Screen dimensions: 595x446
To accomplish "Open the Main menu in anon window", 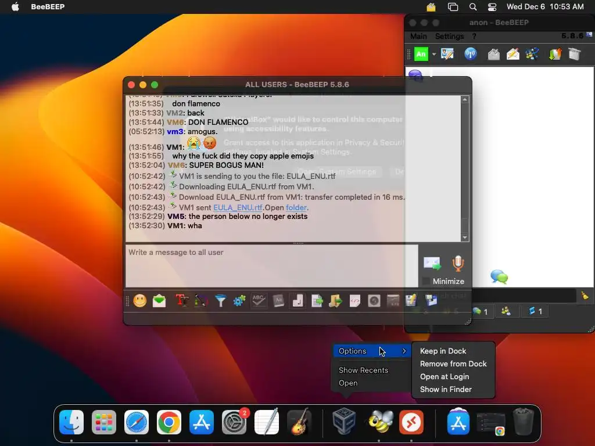I will [x=418, y=36].
